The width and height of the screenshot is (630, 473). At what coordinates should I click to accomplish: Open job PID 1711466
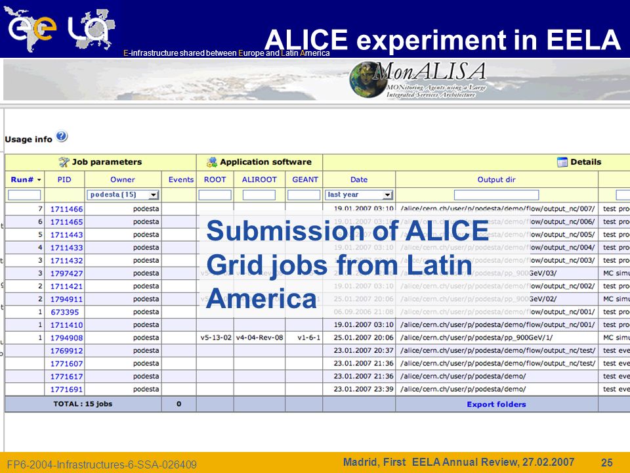pyautogui.click(x=66, y=209)
